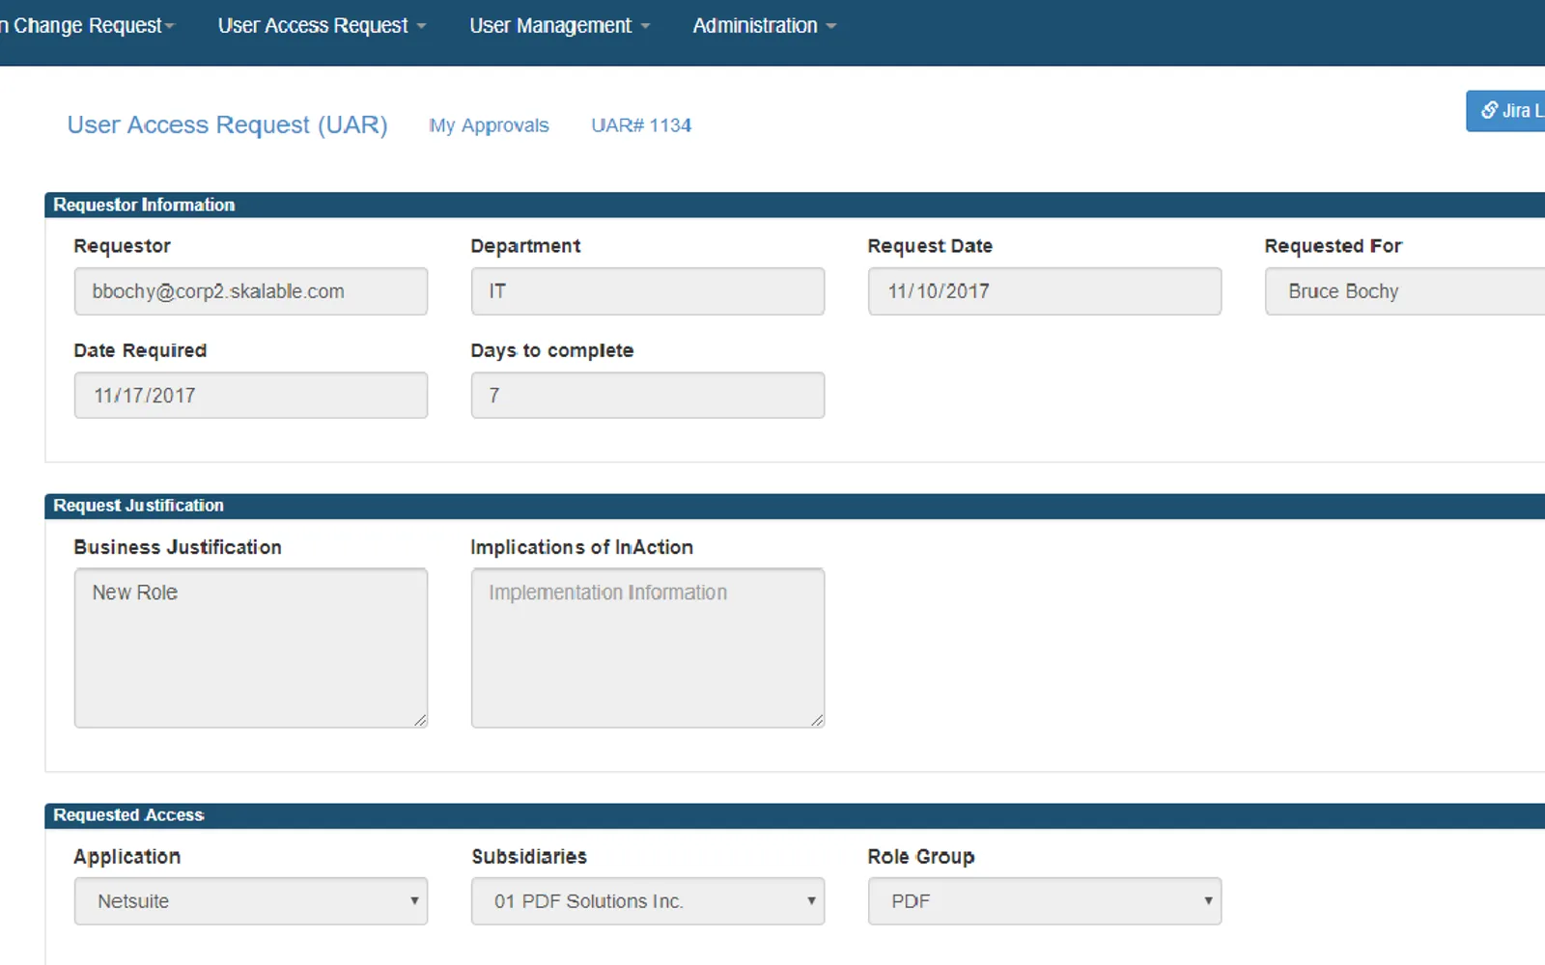
Task: Click the Implications of InAction label
Action: [x=581, y=547]
